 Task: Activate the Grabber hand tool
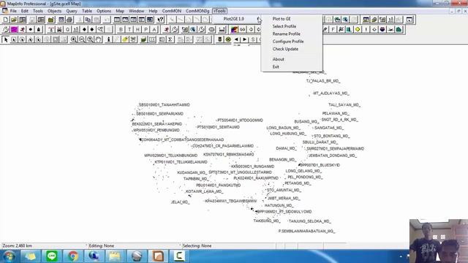(x=98, y=39)
